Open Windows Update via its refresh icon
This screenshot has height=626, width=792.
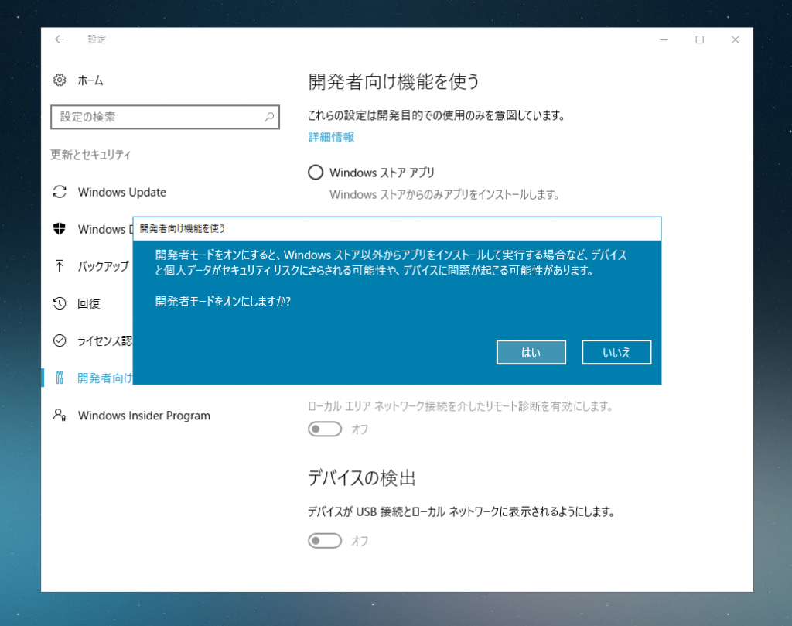pos(60,192)
